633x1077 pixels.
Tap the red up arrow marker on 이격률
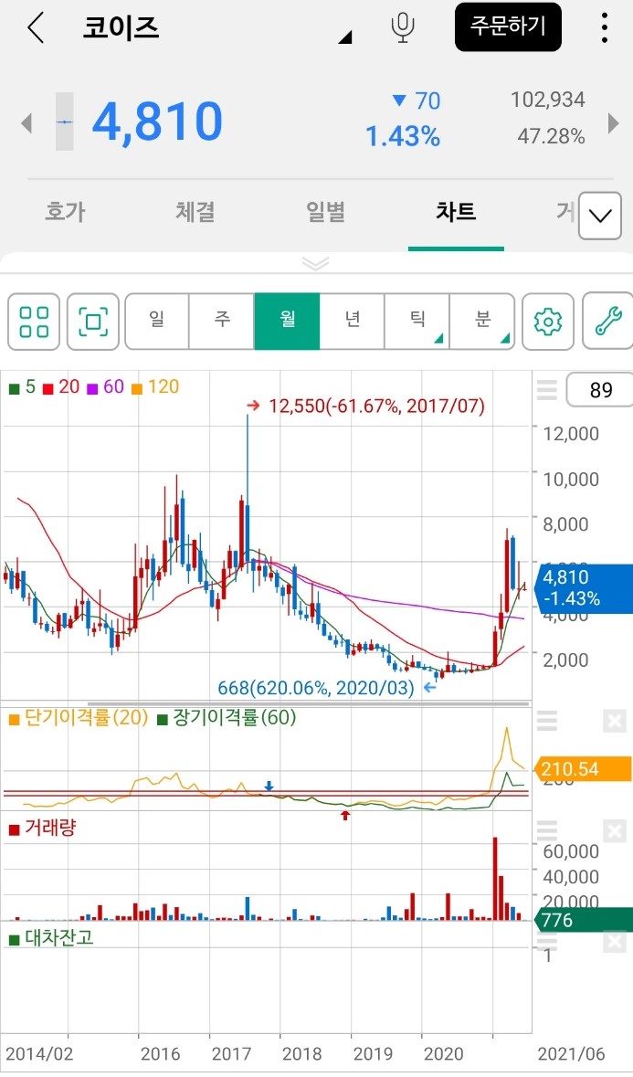point(345,816)
